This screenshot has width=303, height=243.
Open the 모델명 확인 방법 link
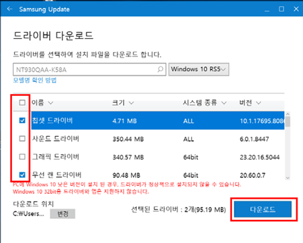(35, 80)
